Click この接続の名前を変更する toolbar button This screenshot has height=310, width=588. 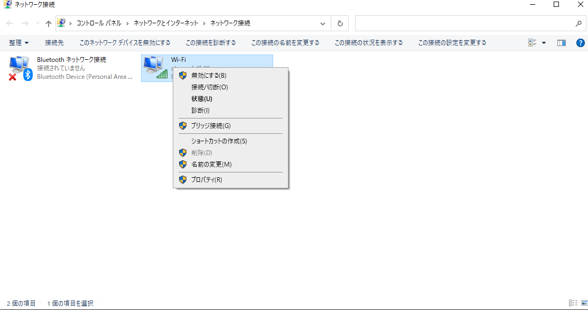[285, 43]
